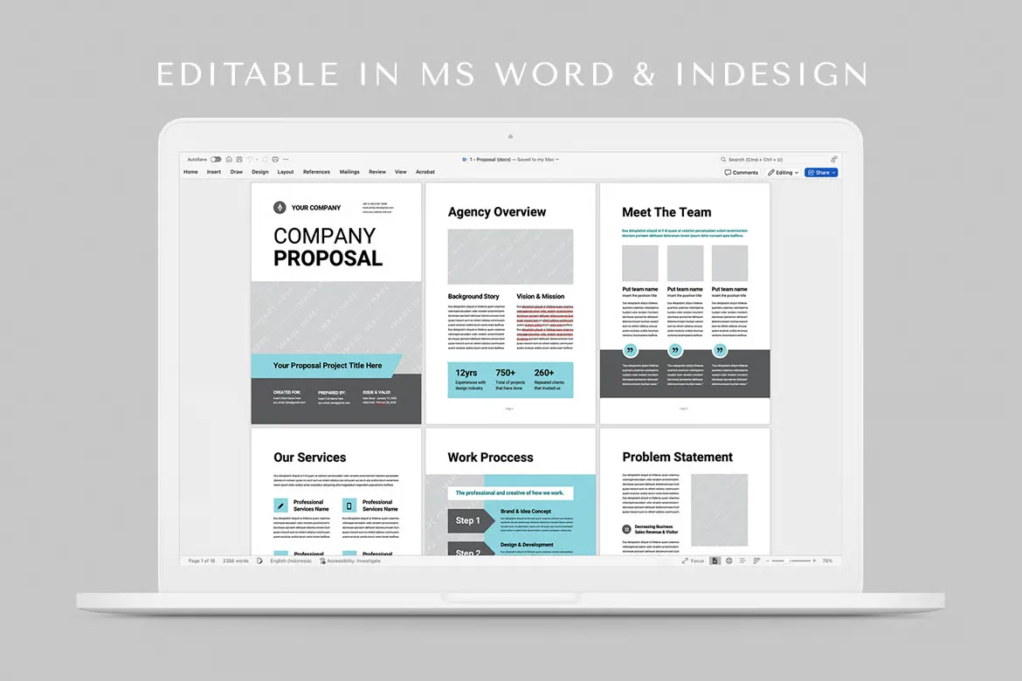Screen dimensions: 1022x681
Task: Open the Editing mode dropdown
Action: (783, 173)
